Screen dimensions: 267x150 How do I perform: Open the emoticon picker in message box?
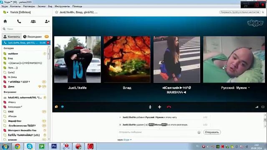199,132
